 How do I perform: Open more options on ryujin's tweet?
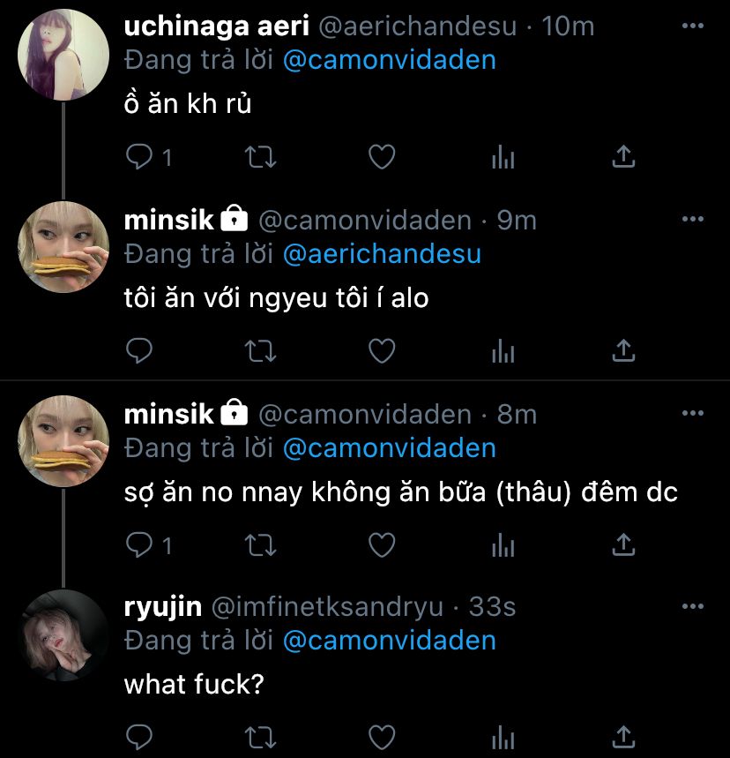(694, 606)
